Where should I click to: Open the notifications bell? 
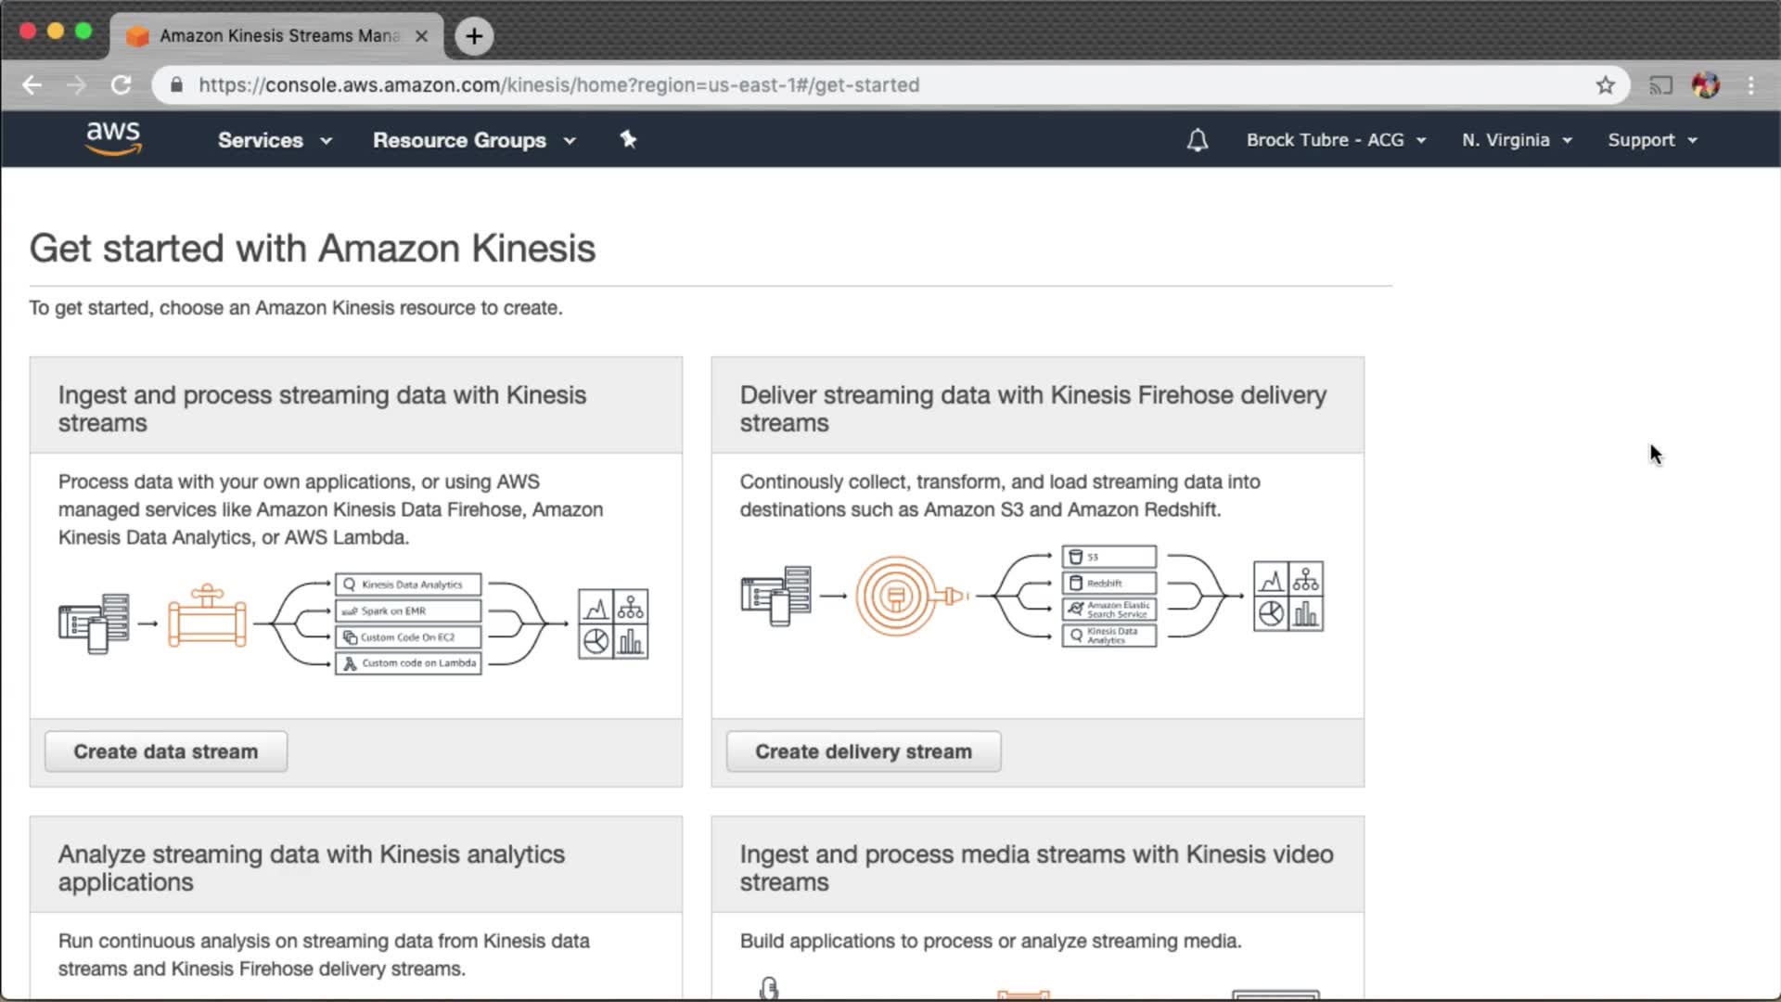[x=1198, y=140]
